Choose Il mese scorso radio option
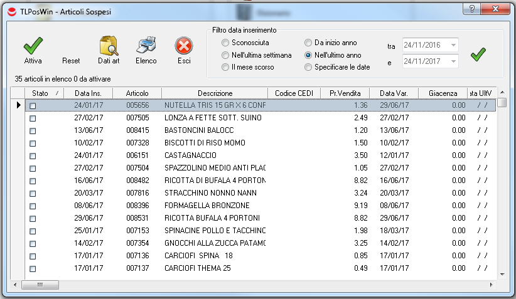 click(225, 67)
